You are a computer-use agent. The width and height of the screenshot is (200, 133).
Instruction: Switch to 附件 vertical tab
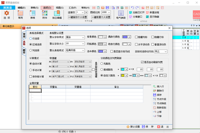coord(24,51)
